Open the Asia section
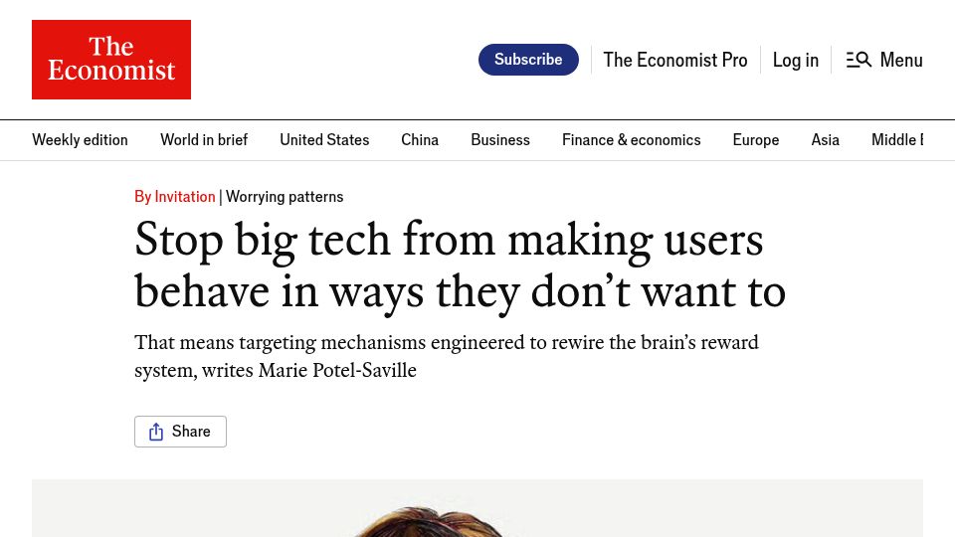The width and height of the screenshot is (955, 537). tap(826, 140)
